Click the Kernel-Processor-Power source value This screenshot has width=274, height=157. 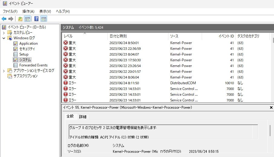click(x=135, y=152)
